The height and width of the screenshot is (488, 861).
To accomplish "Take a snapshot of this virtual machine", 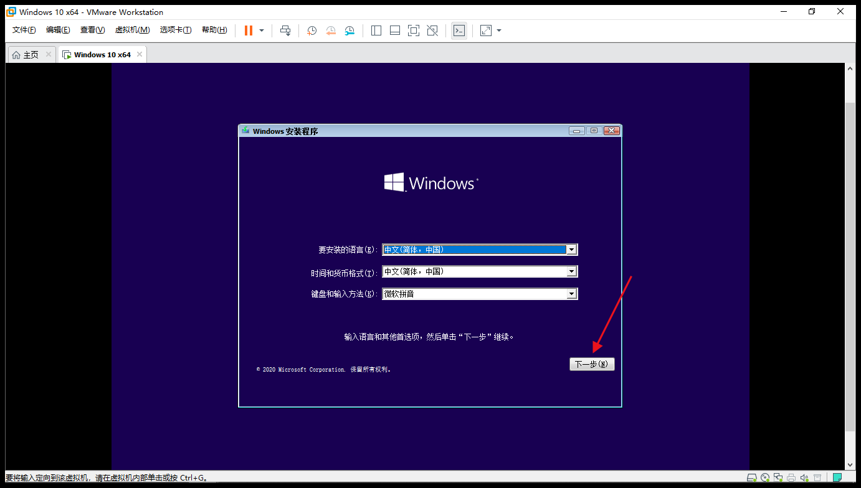I will tap(312, 30).
